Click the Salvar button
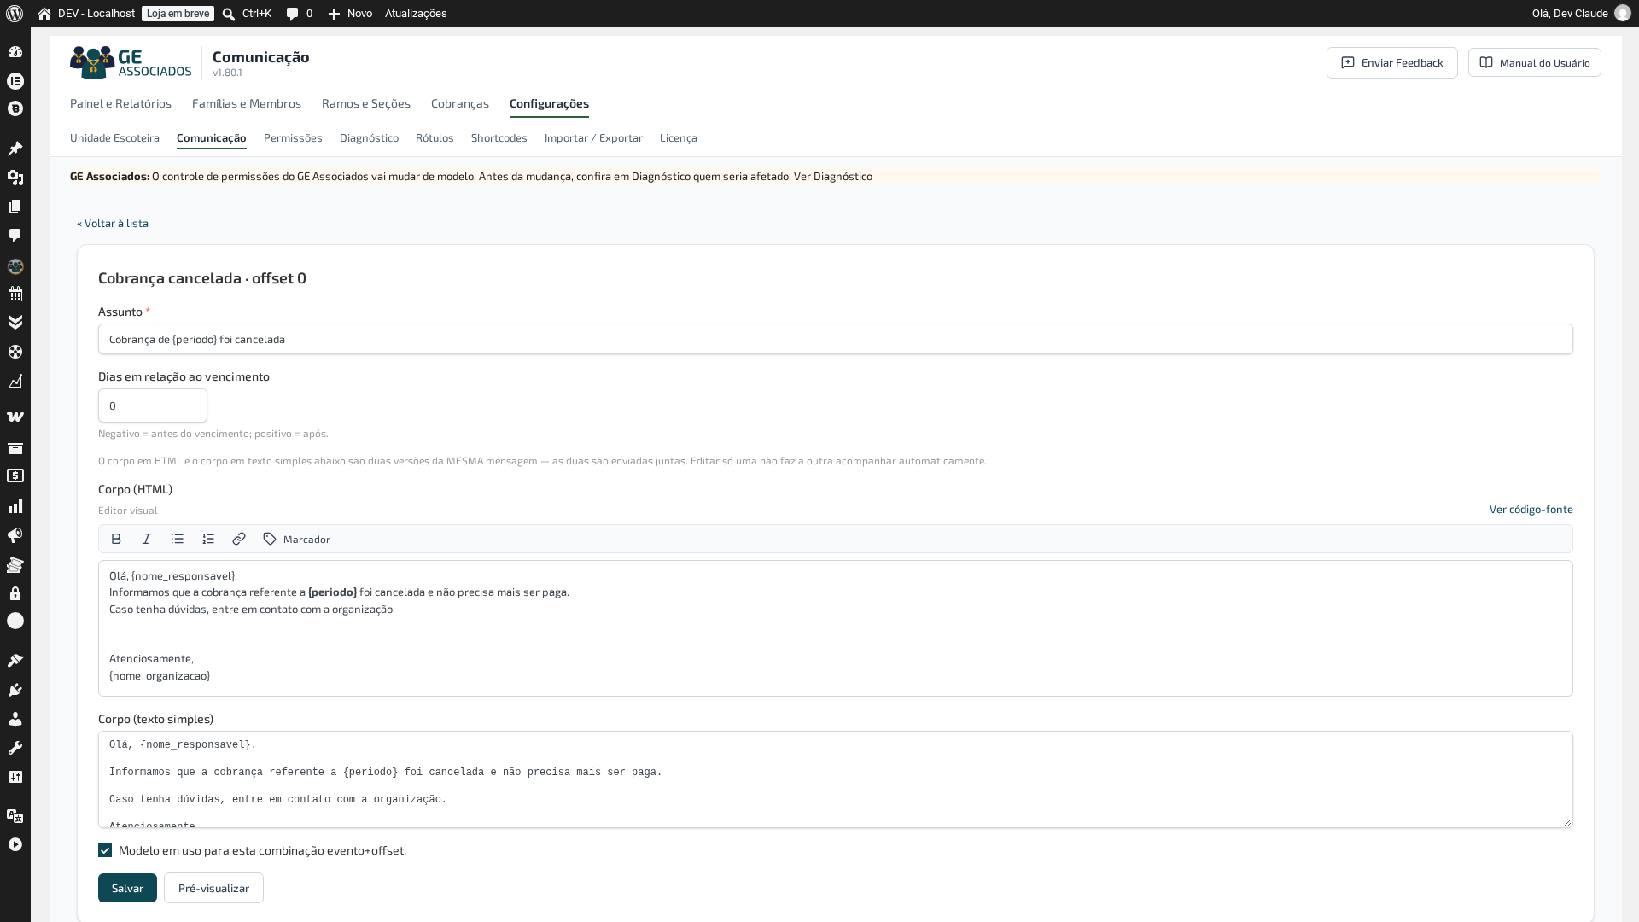This screenshot has height=922, width=1639. point(127,888)
